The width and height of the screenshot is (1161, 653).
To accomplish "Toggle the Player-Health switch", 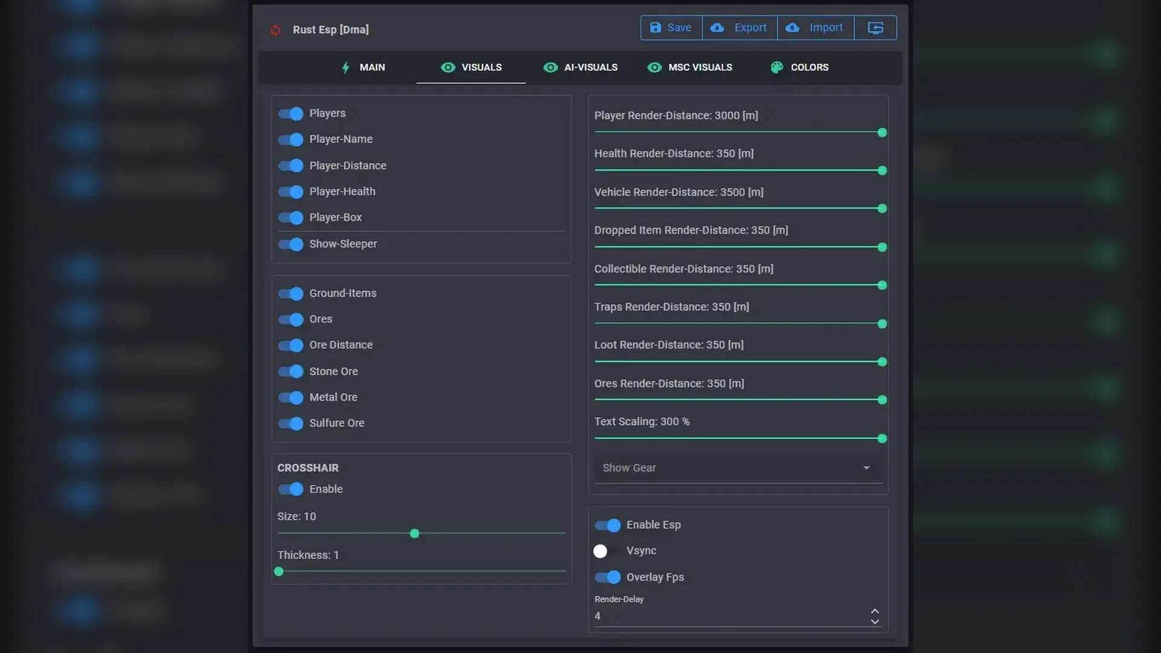I will 291,192.
